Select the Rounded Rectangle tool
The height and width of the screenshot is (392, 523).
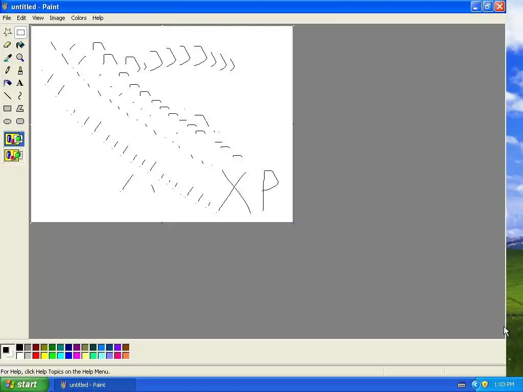(20, 121)
